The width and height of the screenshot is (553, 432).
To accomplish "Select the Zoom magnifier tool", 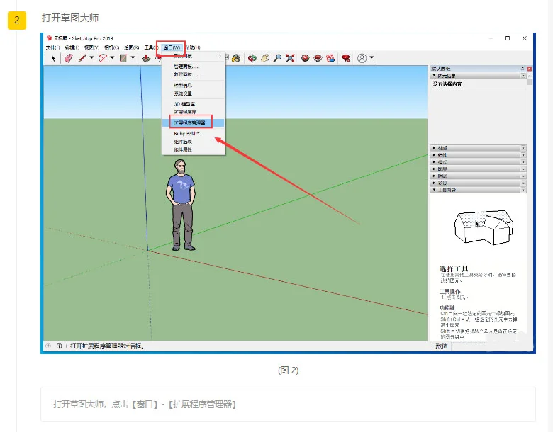I will click(277, 58).
